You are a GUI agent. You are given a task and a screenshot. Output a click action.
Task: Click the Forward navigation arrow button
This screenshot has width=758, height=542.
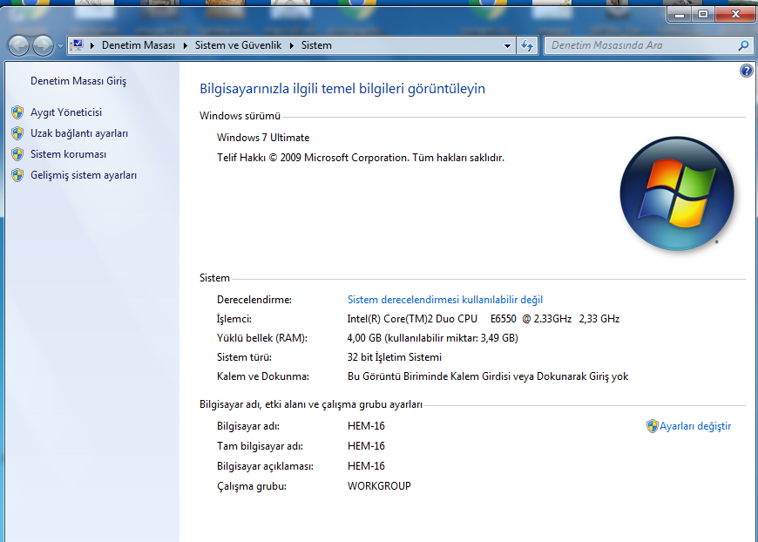tap(43, 46)
